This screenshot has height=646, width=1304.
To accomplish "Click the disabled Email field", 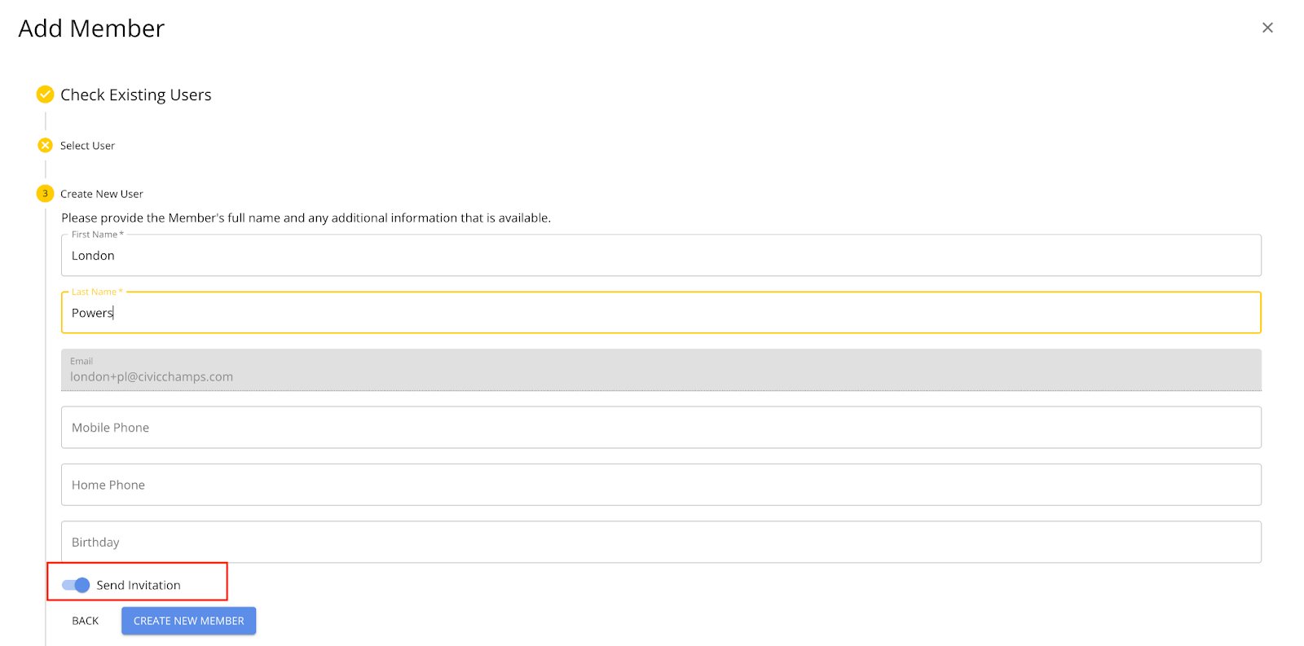I will click(x=661, y=370).
